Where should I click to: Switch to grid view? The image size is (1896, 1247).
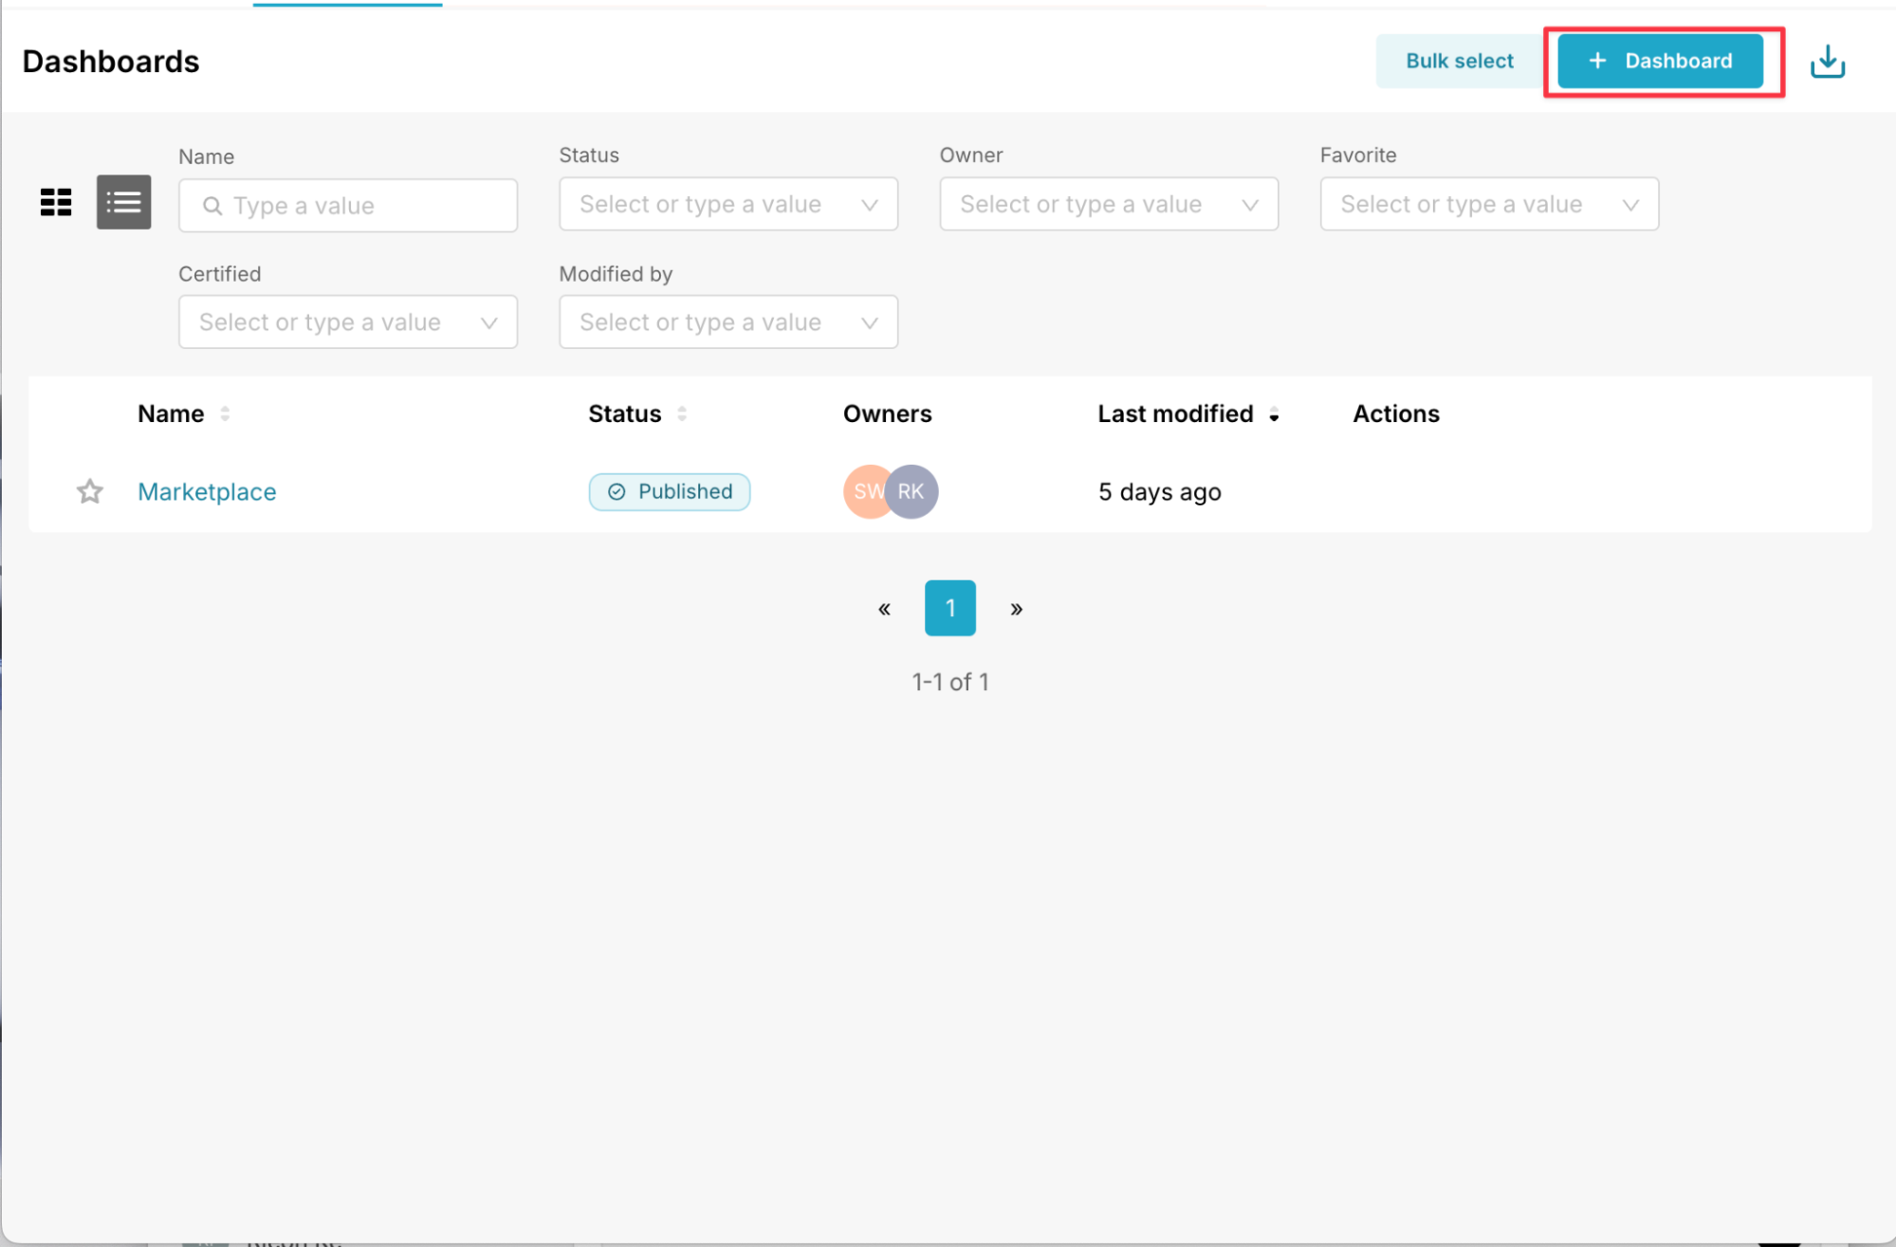(x=55, y=202)
